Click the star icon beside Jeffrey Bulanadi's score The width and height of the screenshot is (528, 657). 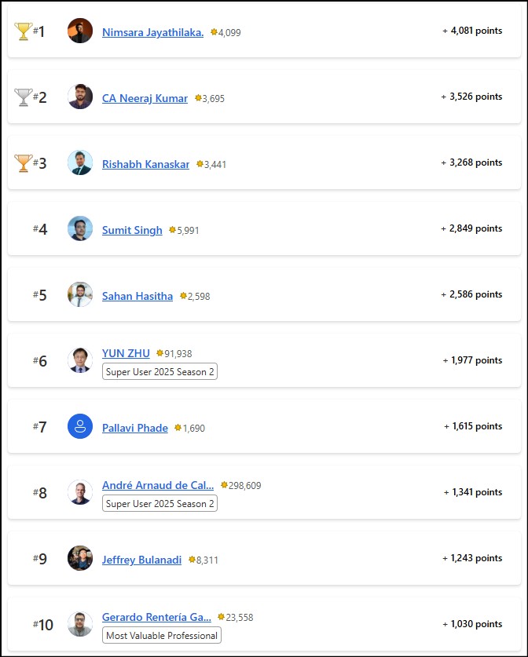(192, 560)
